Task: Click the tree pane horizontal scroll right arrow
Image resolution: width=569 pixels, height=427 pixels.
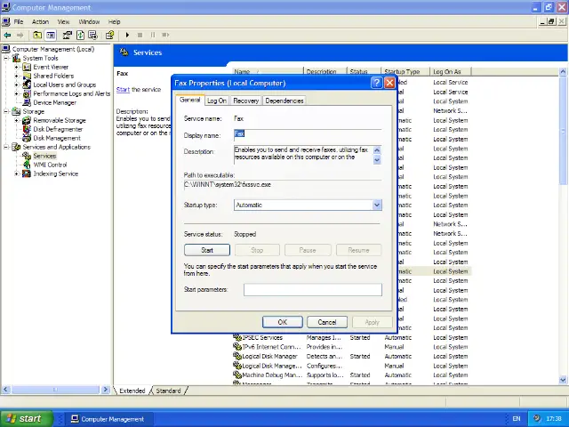Action: 106,390
